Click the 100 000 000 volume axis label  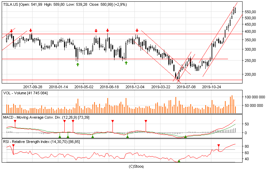255,97
